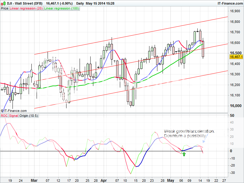Screen dimensions: 244x183
Task: Click the green up arrow on ROC panel
Action: tap(184, 154)
